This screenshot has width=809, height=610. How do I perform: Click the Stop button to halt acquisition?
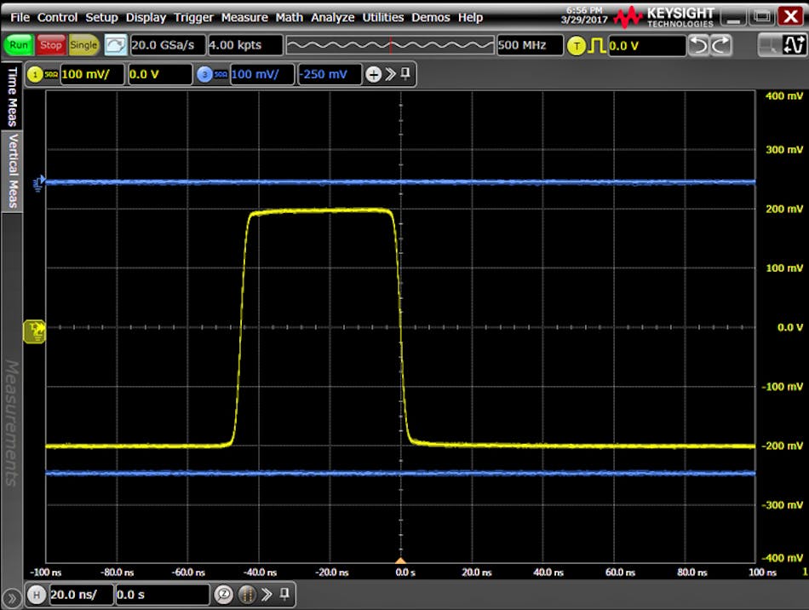click(x=50, y=45)
